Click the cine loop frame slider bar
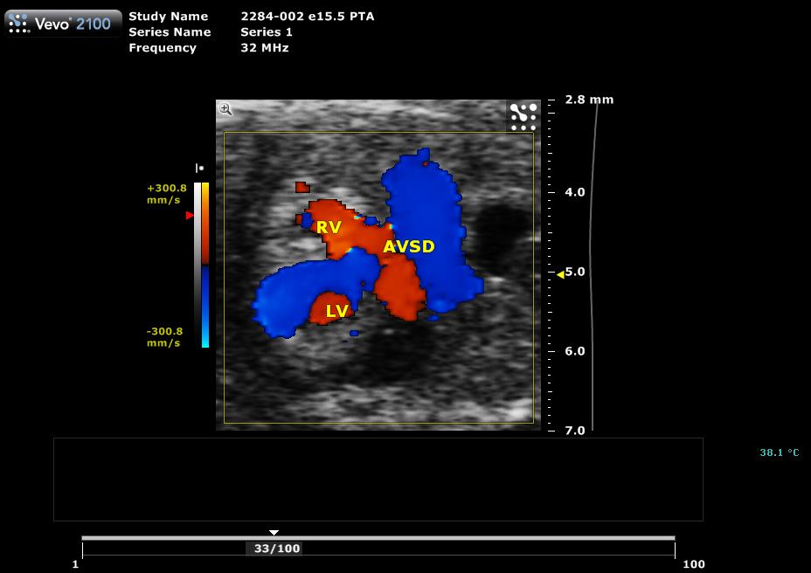Screen dimensions: 811x573 (378, 538)
